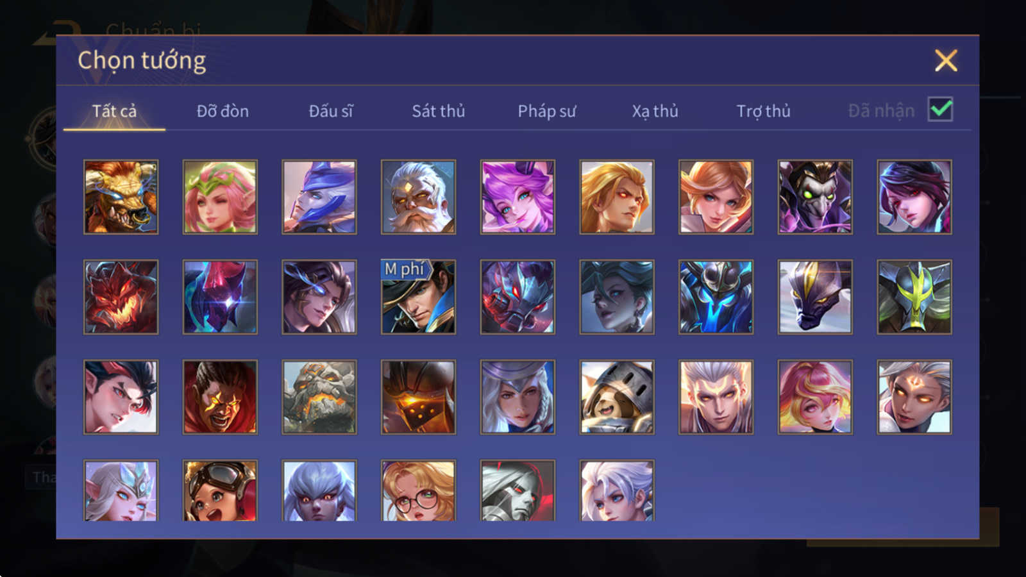Choose the pink-haired hero with green crown
The image size is (1026, 577).
point(220,197)
